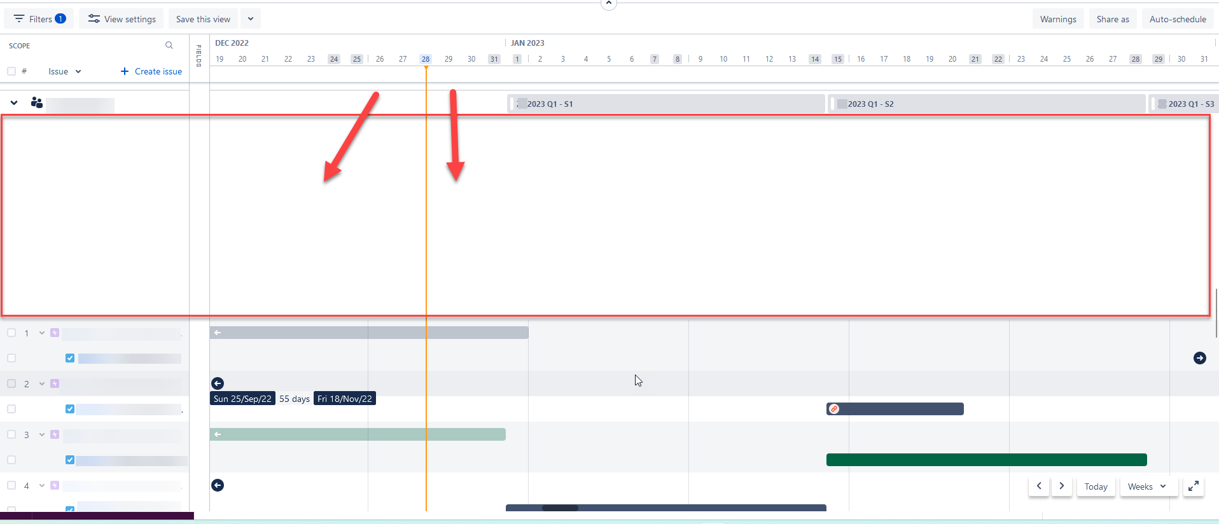This screenshot has height=524, width=1219.
Task: Click epic icon of issue row 2
Action: coord(55,383)
